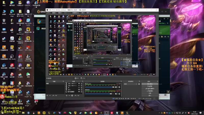Image resolution: width=204 pixels, height=115 pixels.
Task: Open transition properties gear icon
Action: coord(139,84)
